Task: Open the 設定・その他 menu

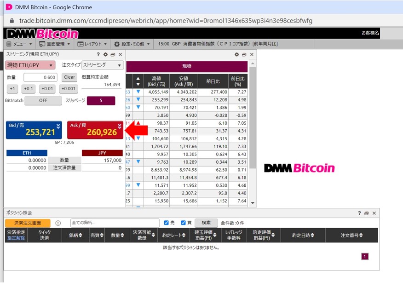Action: pos(132,44)
